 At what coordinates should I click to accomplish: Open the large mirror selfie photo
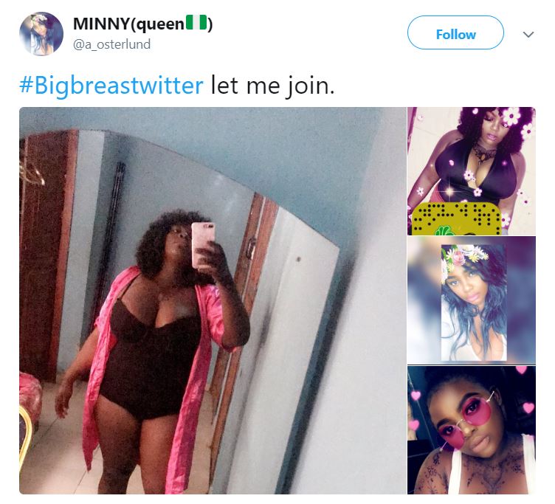point(213,300)
